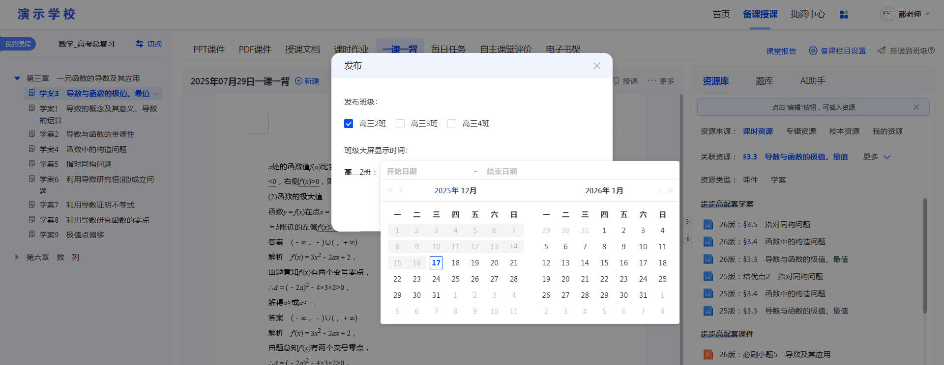The image size is (944, 365).
Task: Check the 高三3班 checkbox
Action: 400,124
